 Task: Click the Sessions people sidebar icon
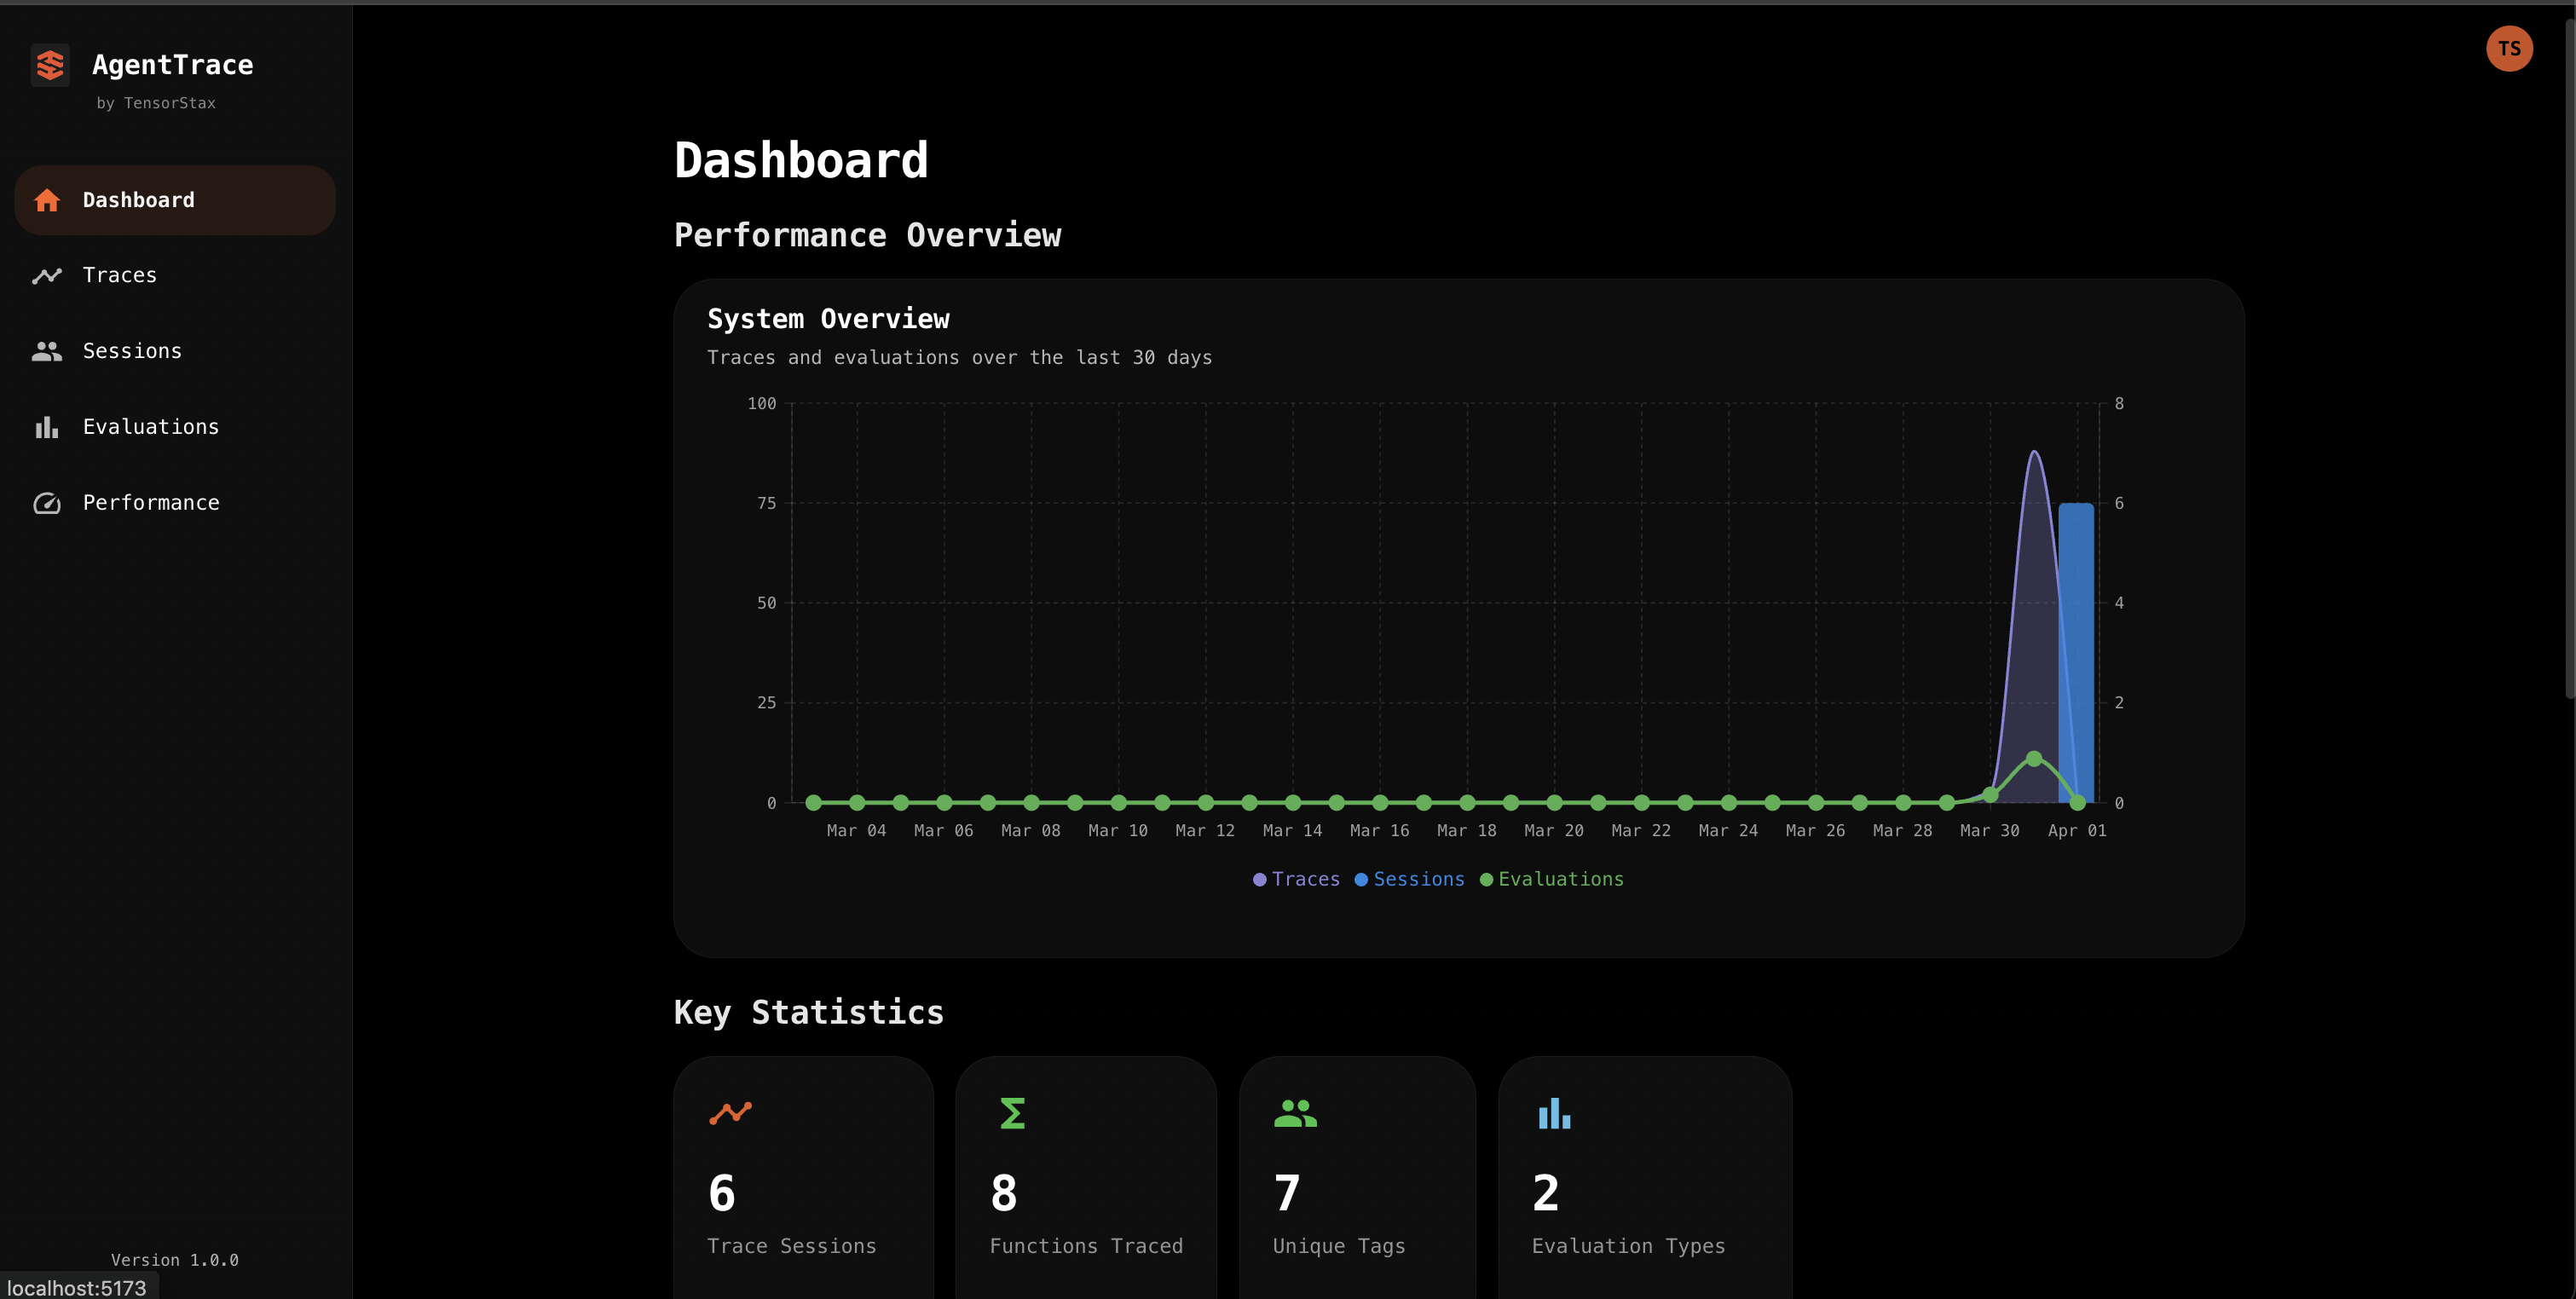click(47, 351)
